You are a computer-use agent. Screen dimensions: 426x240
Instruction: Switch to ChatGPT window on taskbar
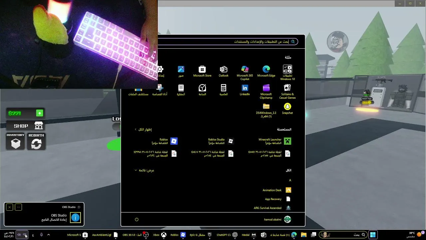click(x=227, y=235)
